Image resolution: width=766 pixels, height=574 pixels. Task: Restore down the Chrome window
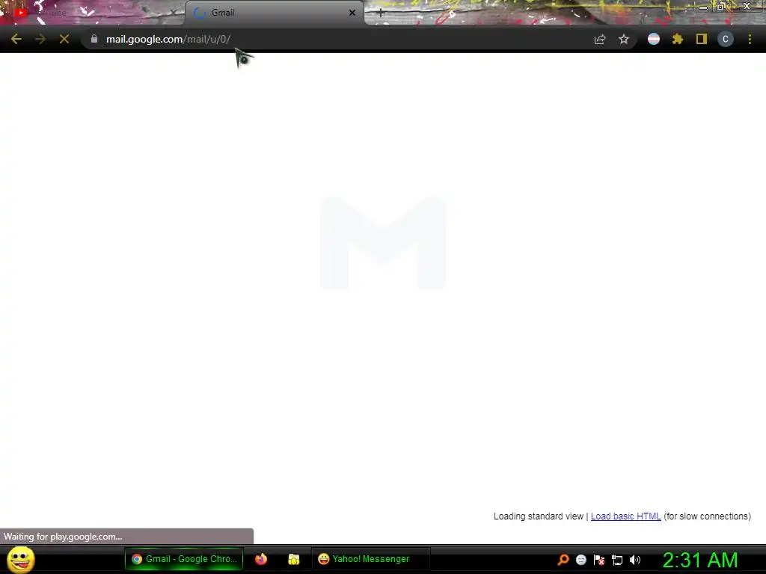pyautogui.click(x=720, y=7)
